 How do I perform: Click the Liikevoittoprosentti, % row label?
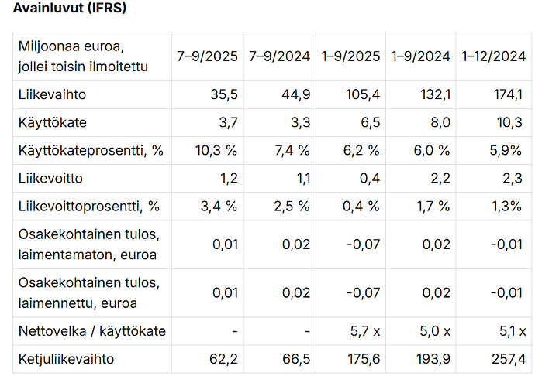(x=88, y=206)
